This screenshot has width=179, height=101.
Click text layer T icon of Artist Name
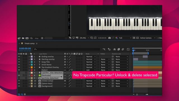click(x=40, y=65)
